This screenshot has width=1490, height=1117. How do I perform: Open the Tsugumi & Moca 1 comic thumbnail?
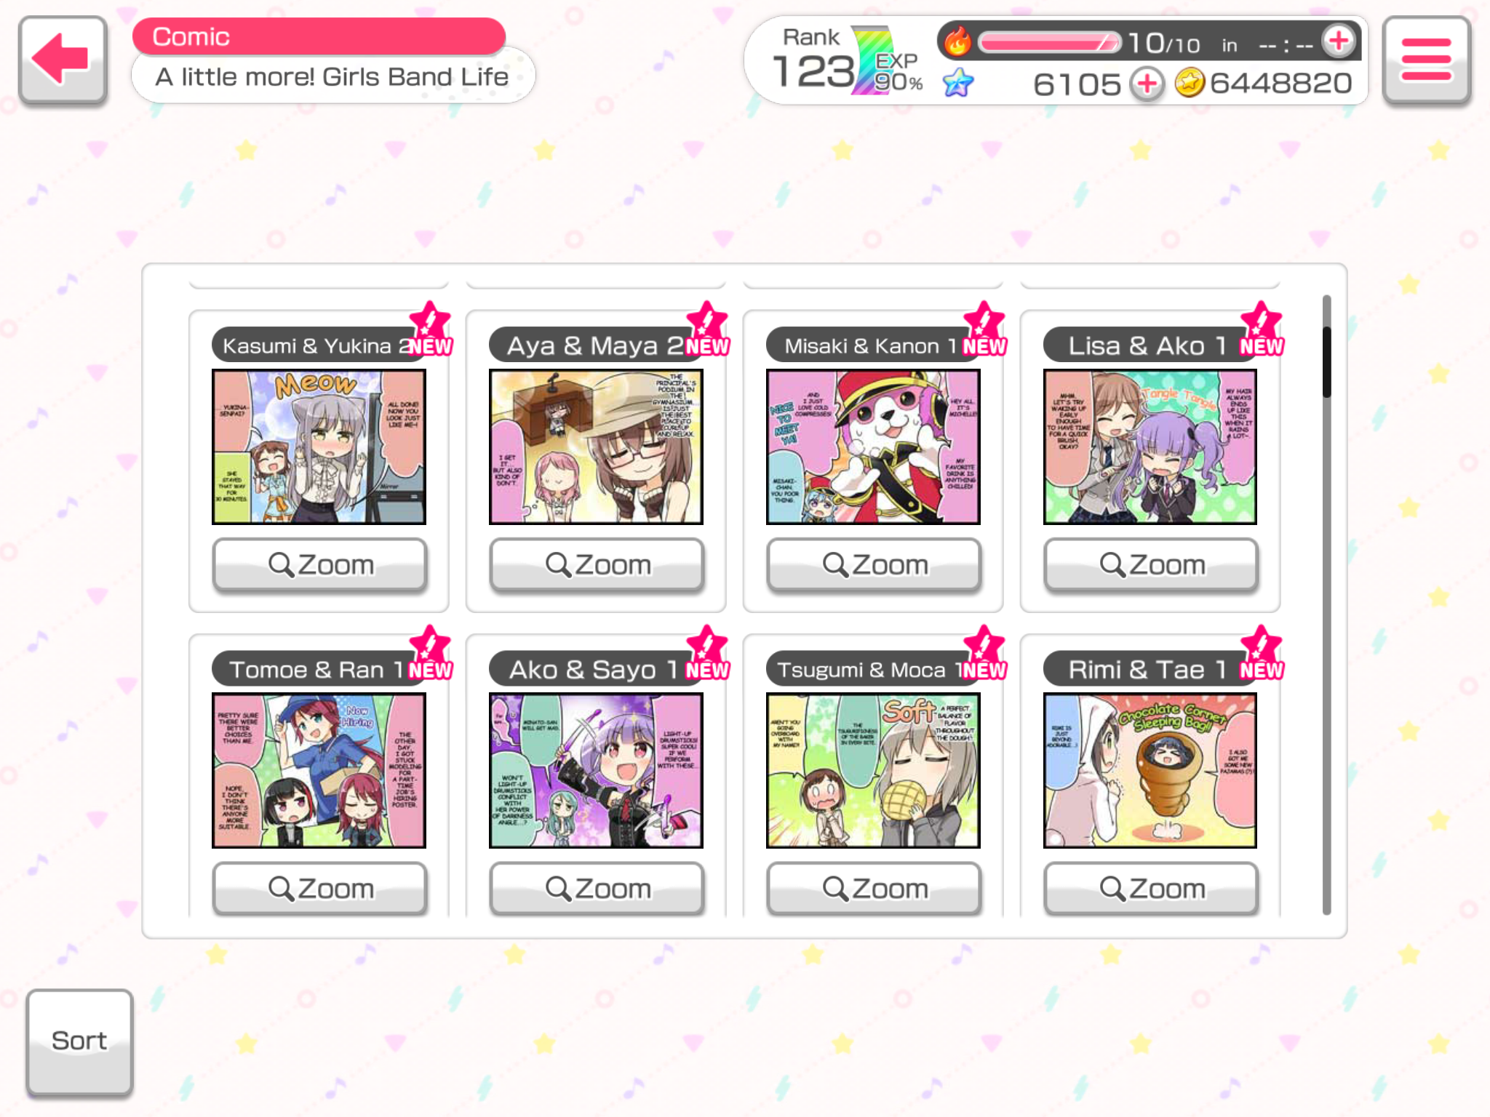pos(873,770)
